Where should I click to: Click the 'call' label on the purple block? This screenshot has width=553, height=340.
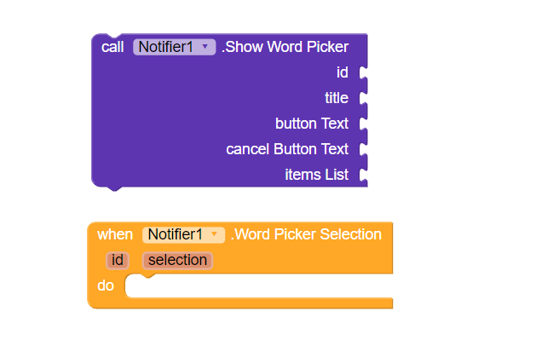(x=112, y=47)
